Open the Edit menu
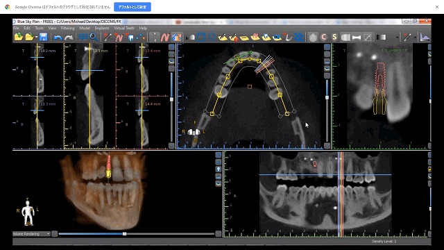This screenshot has height=250, width=444. (x=27, y=28)
